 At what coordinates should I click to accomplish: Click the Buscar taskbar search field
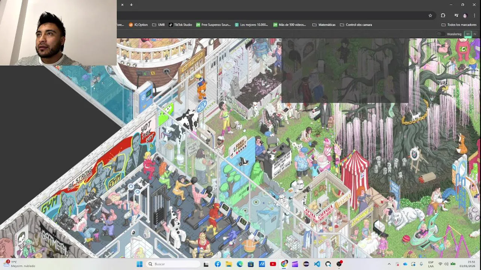(x=173, y=264)
